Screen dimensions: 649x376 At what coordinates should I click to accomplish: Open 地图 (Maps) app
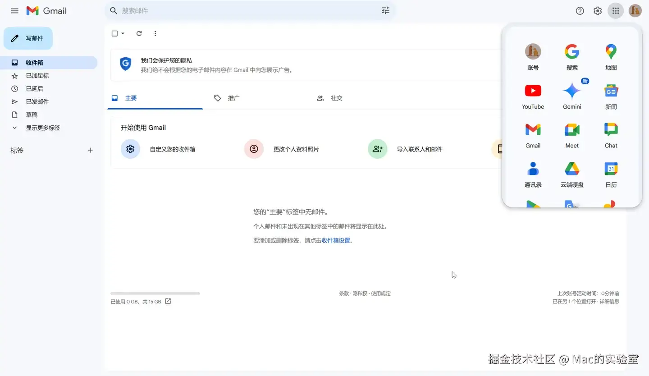611,58
